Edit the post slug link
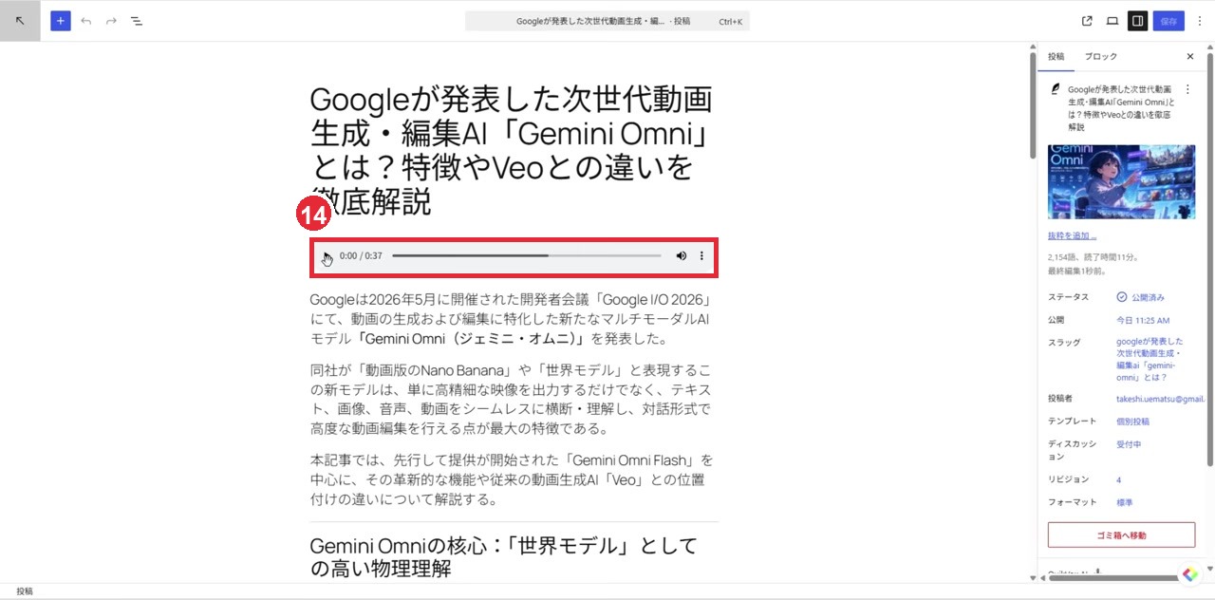1215x600 pixels. click(1150, 359)
